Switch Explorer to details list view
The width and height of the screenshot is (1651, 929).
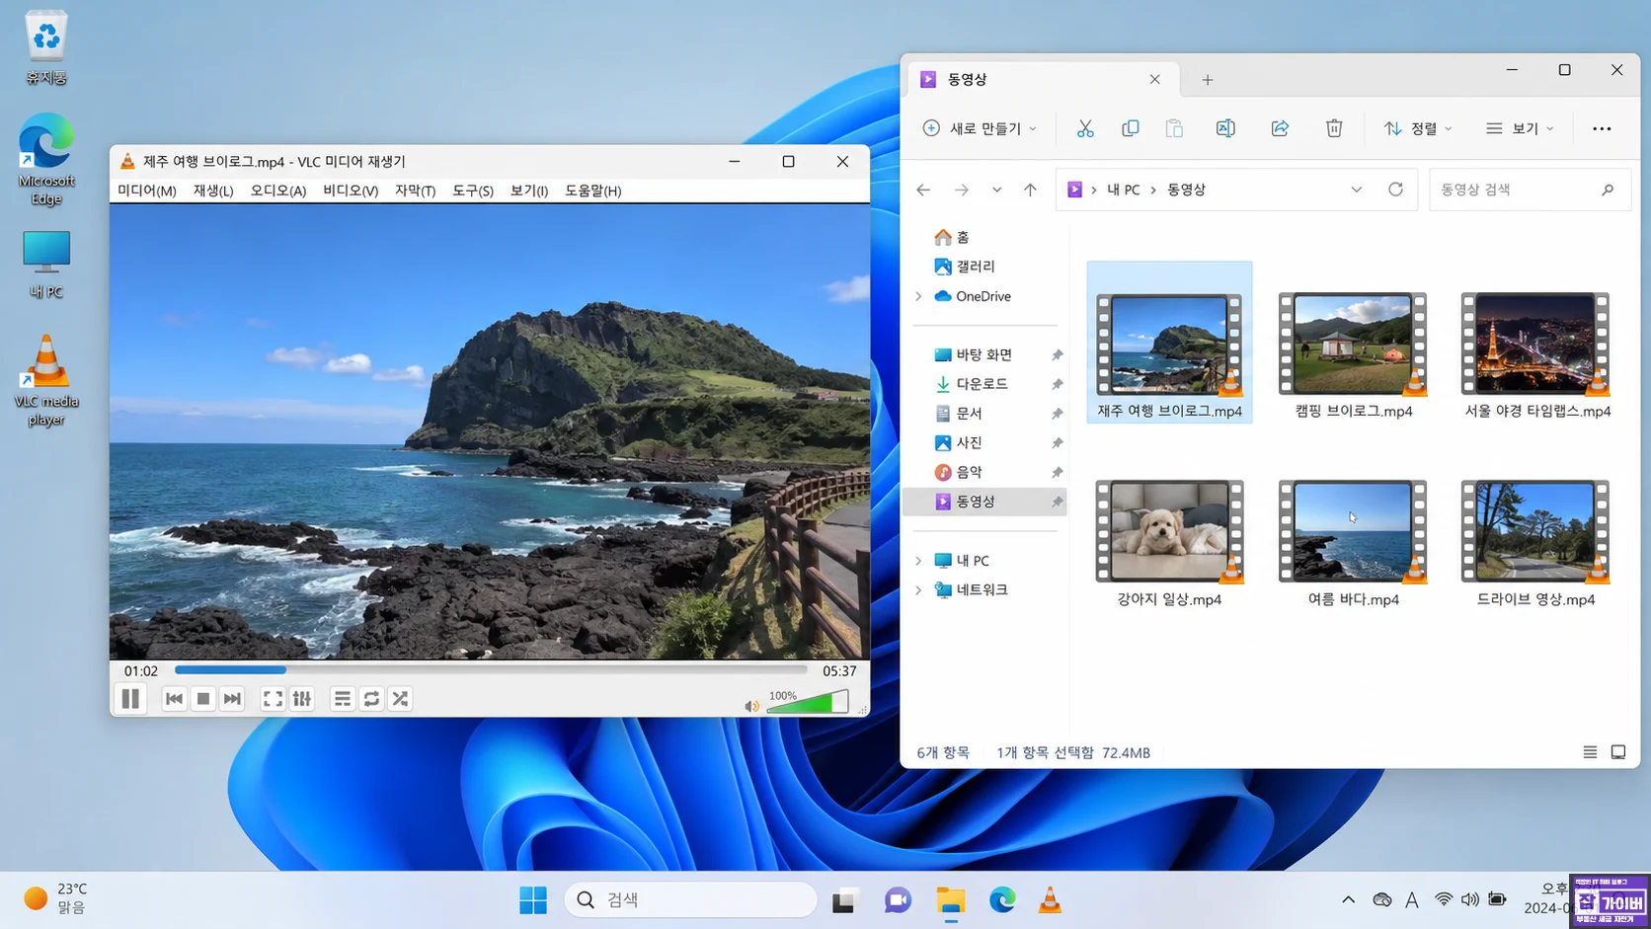[1590, 752]
